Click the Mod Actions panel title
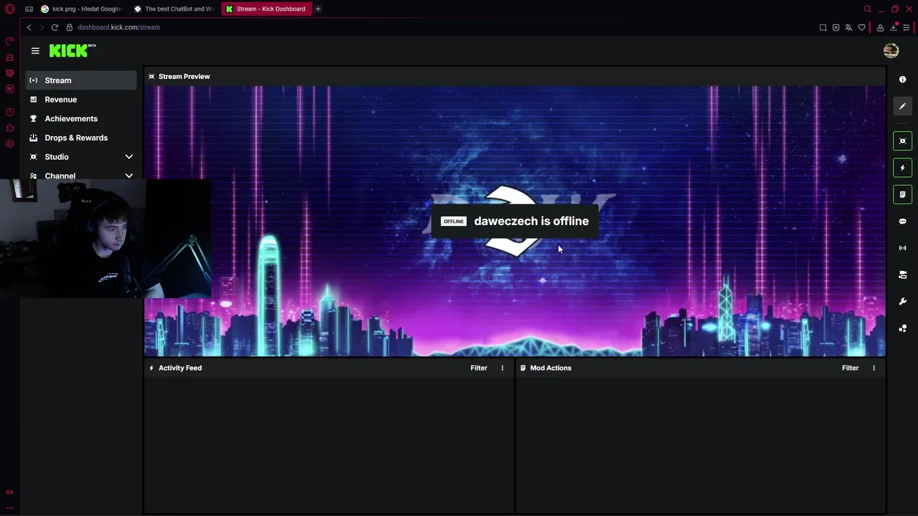Viewport: 918px width, 516px height. coord(550,368)
